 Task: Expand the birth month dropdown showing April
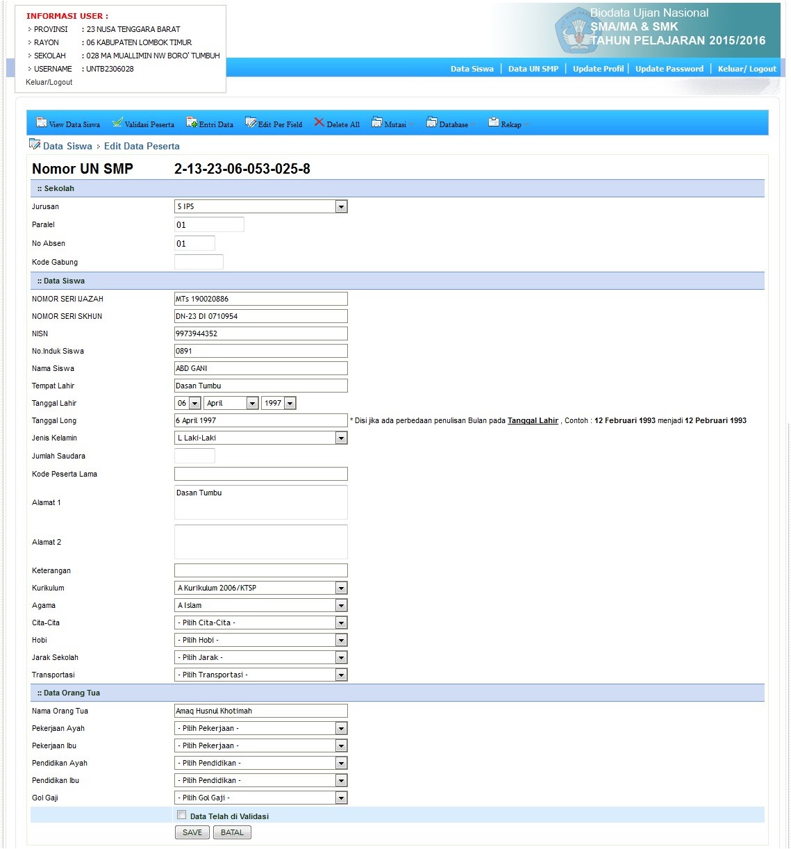(x=252, y=402)
